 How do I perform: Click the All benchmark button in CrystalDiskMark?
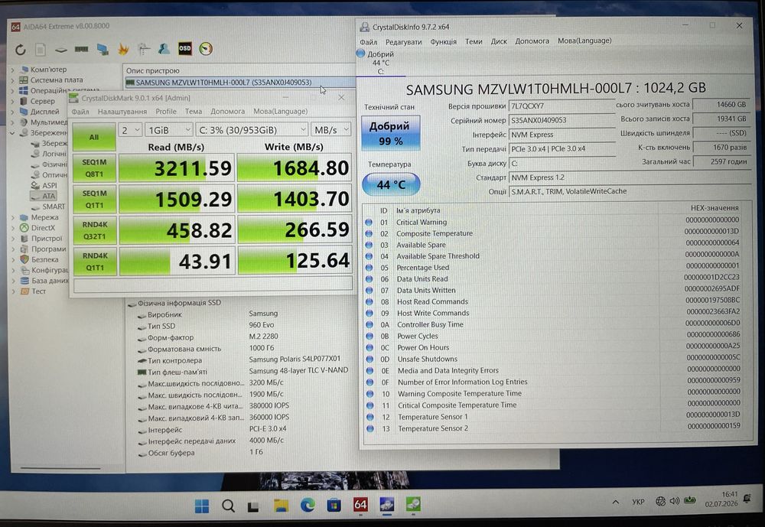(x=94, y=137)
